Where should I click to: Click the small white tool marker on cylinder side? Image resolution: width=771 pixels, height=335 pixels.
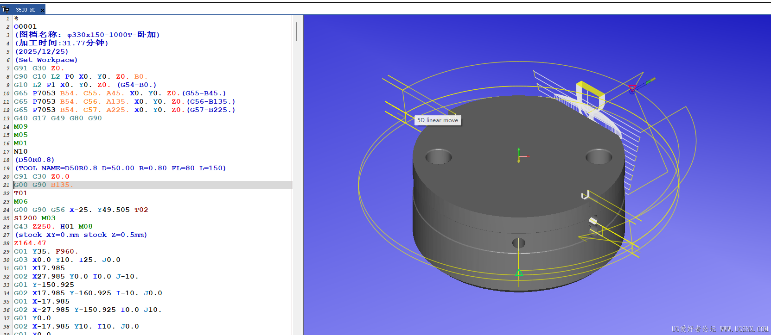593,221
